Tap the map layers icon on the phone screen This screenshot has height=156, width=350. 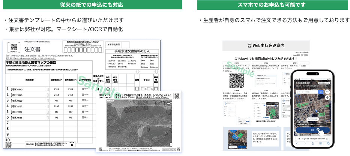(327, 97)
